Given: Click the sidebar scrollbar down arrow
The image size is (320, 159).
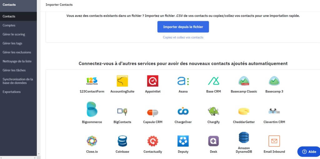Looking at the screenshot, I should [x=38, y=154].
